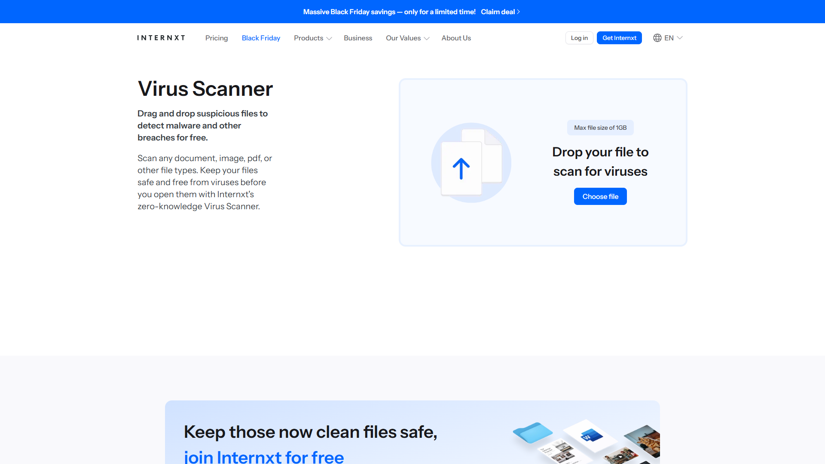The image size is (825, 464).
Task: Click the blue folder illustration
Action: pos(532,432)
